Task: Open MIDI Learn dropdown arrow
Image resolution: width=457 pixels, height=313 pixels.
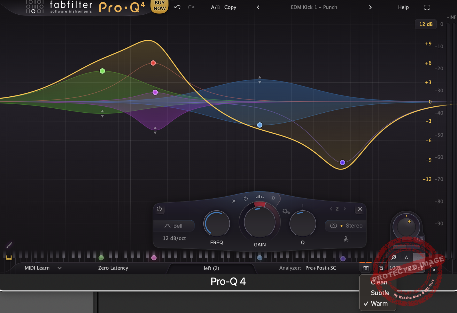Action: pos(59,268)
